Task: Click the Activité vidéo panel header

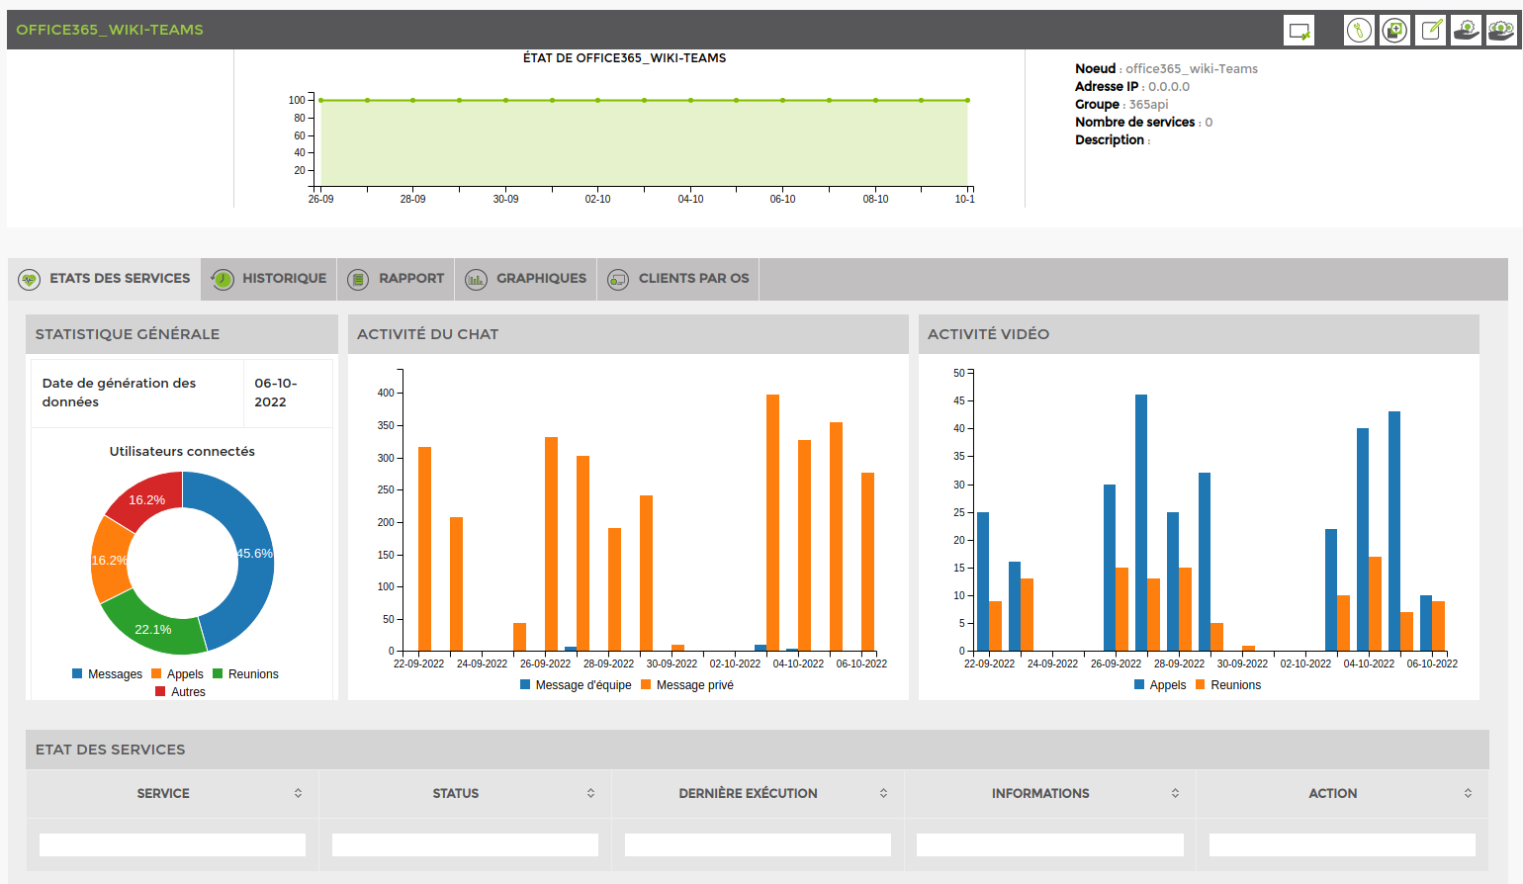Action: [x=1199, y=334]
